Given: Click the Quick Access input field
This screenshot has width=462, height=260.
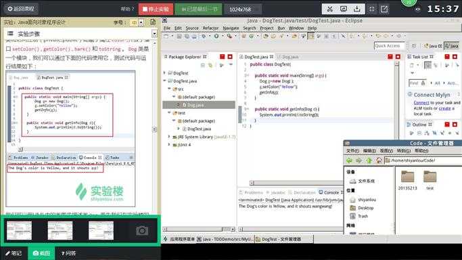Looking at the screenshot, I should (390, 46).
